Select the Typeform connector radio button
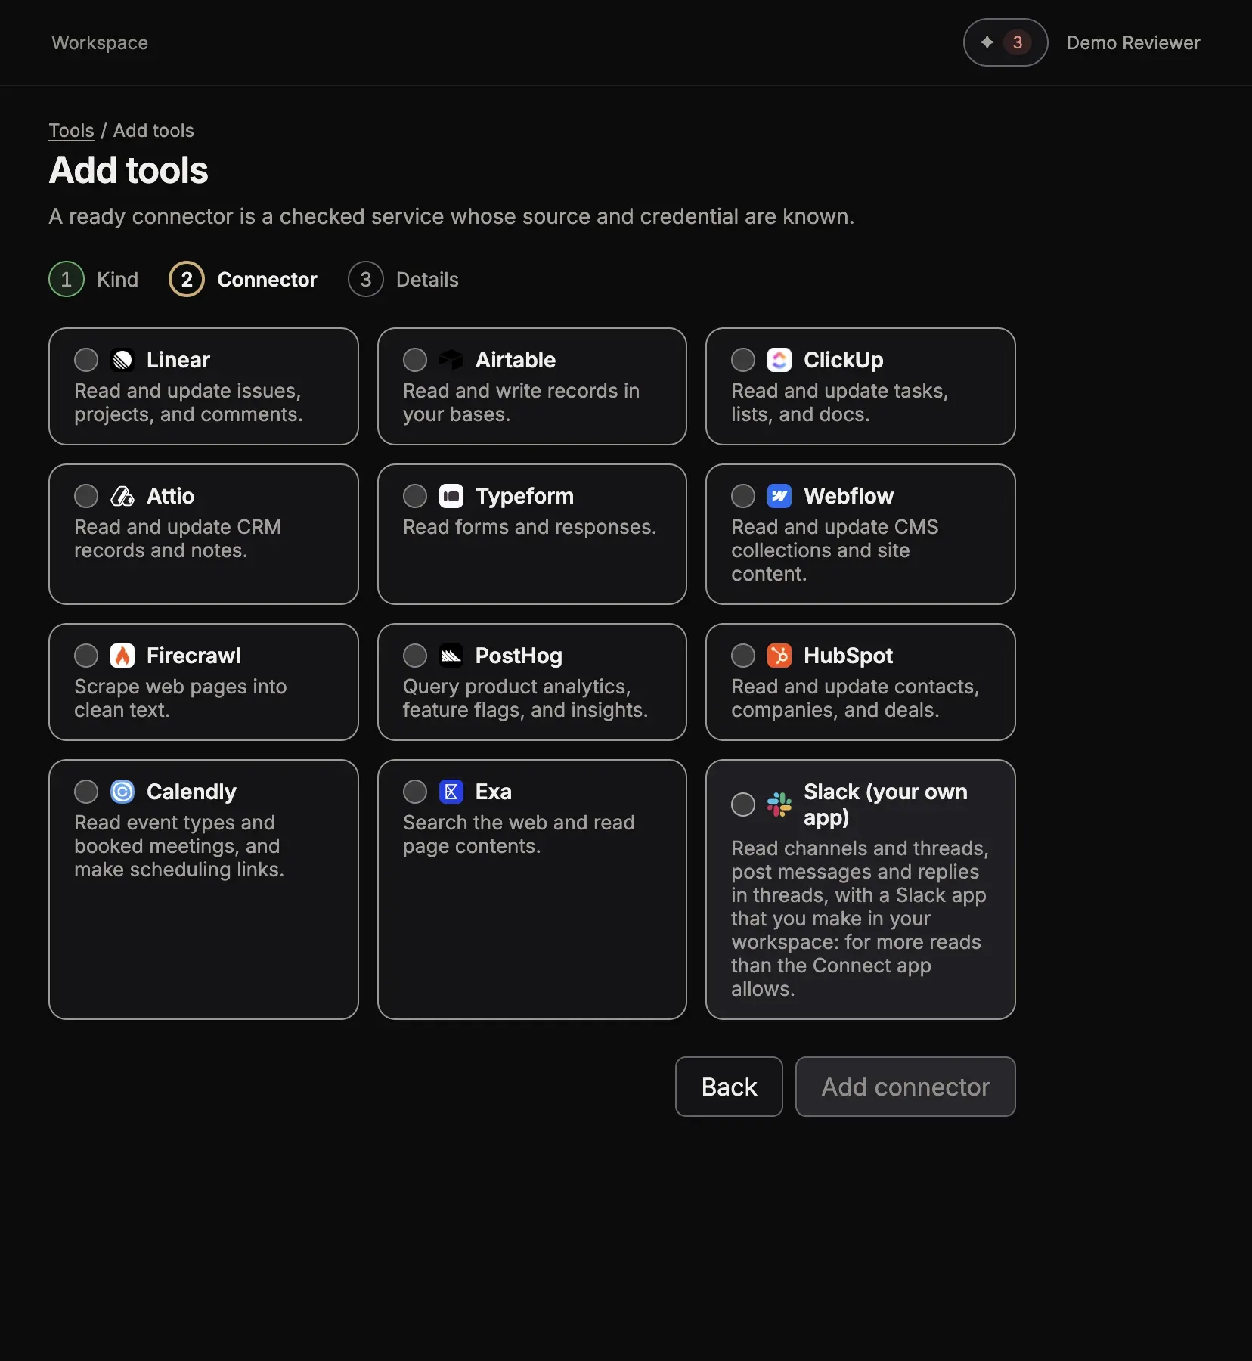This screenshot has width=1252, height=1361. coord(415,496)
